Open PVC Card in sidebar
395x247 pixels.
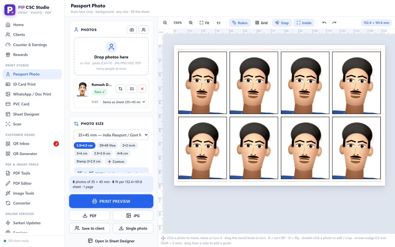click(32, 104)
